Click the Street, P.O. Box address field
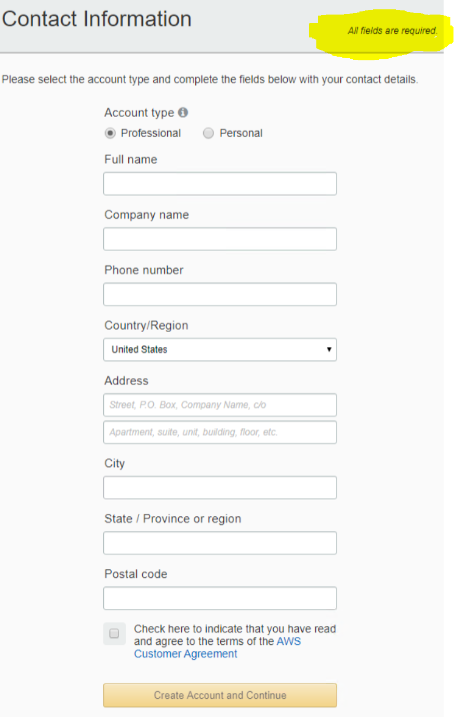This screenshot has width=454, height=717. coord(220,405)
